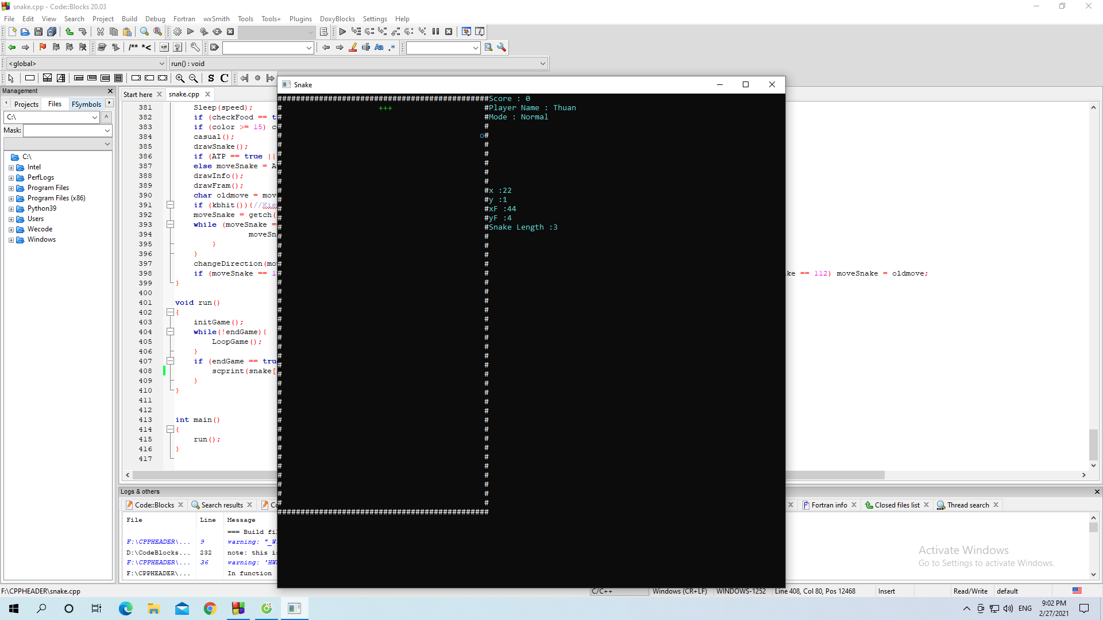The height and width of the screenshot is (620, 1103).
Task: Undo the last edit with the toolbar arrow
Action: (x=70, y=32)
